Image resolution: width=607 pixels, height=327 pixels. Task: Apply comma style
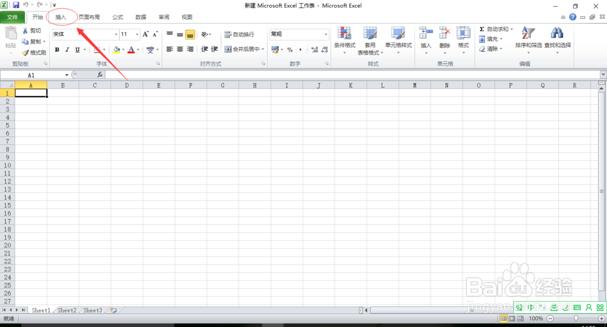300,50
